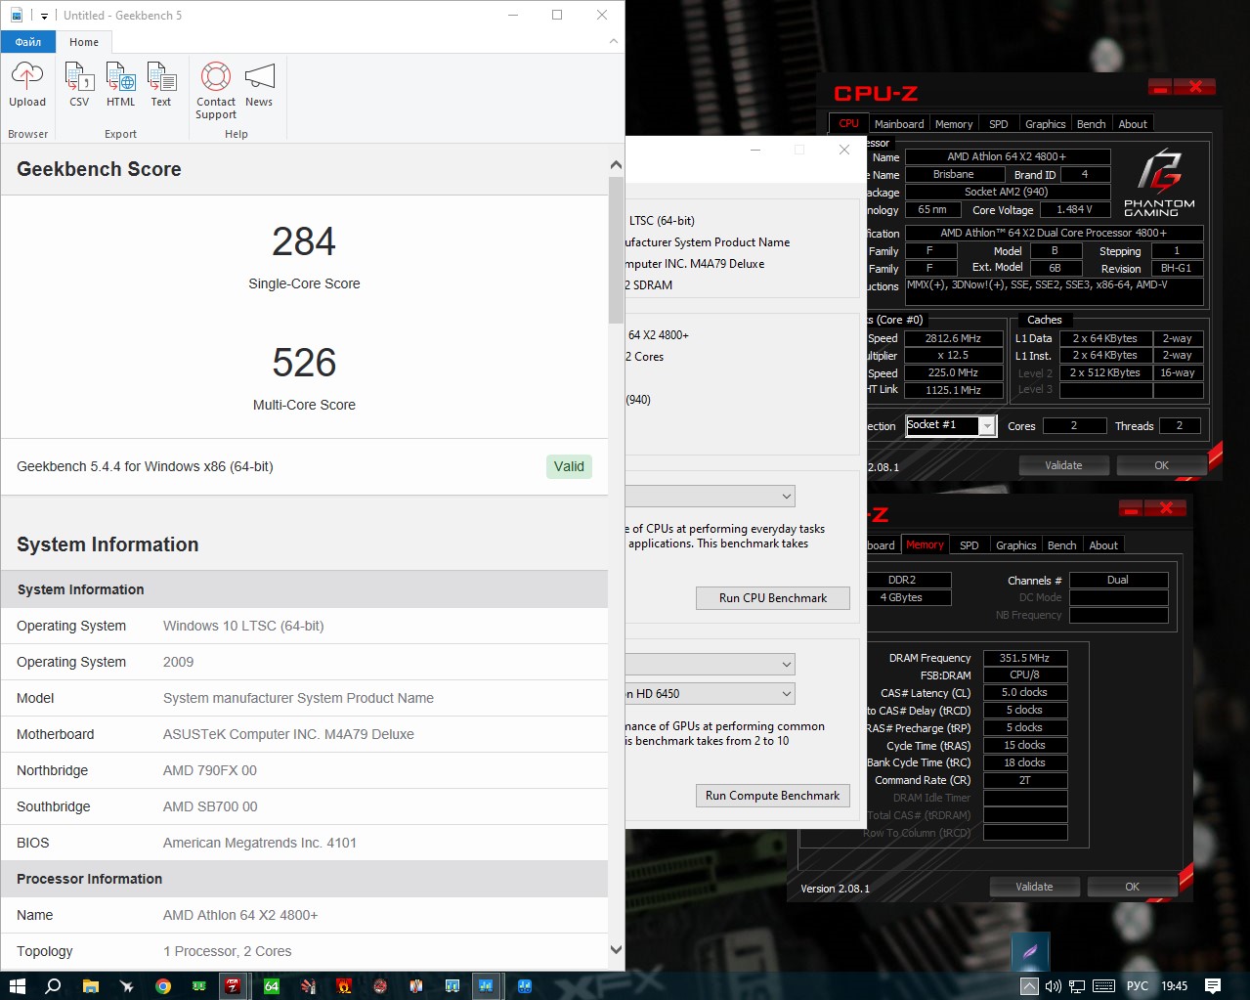The height and width of the screenshot is (1000, 1250).
Task: Click the 284 single-core score
Action: [304, 241]
